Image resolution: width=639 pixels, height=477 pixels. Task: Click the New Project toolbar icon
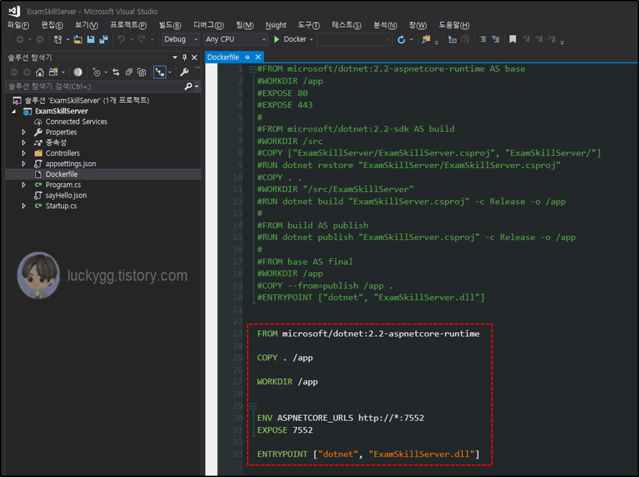click(57, 39)
